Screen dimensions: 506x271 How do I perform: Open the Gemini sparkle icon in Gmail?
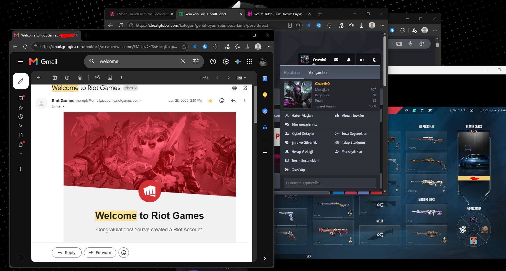click(238, 61)
